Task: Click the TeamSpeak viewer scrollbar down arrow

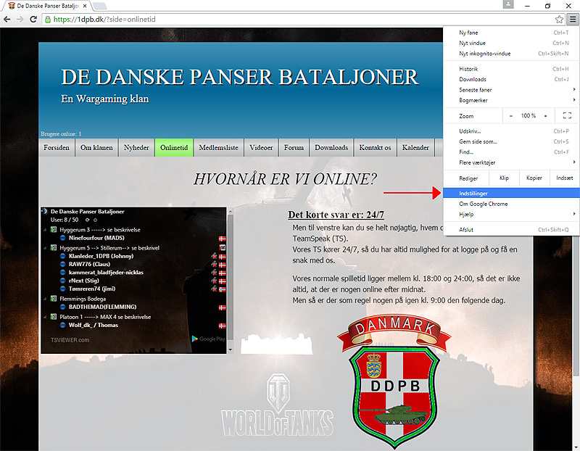Action: click(x=231, y=349)
